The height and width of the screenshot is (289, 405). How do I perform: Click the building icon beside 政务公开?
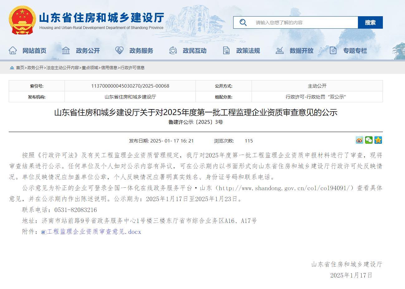pyautogui.click(x=66, y=51)
